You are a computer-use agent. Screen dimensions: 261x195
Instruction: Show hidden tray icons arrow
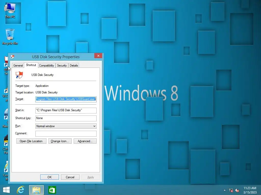[x=225, y=190]
